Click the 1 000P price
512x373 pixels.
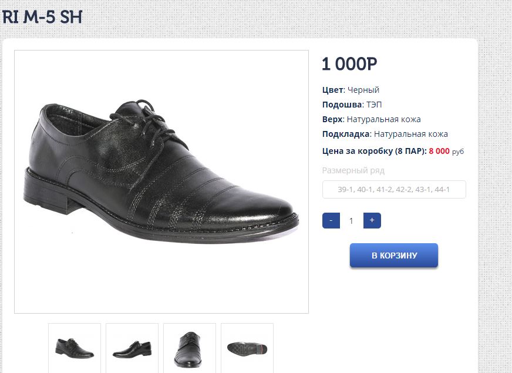pyautogui.click(x=349, y=64)
